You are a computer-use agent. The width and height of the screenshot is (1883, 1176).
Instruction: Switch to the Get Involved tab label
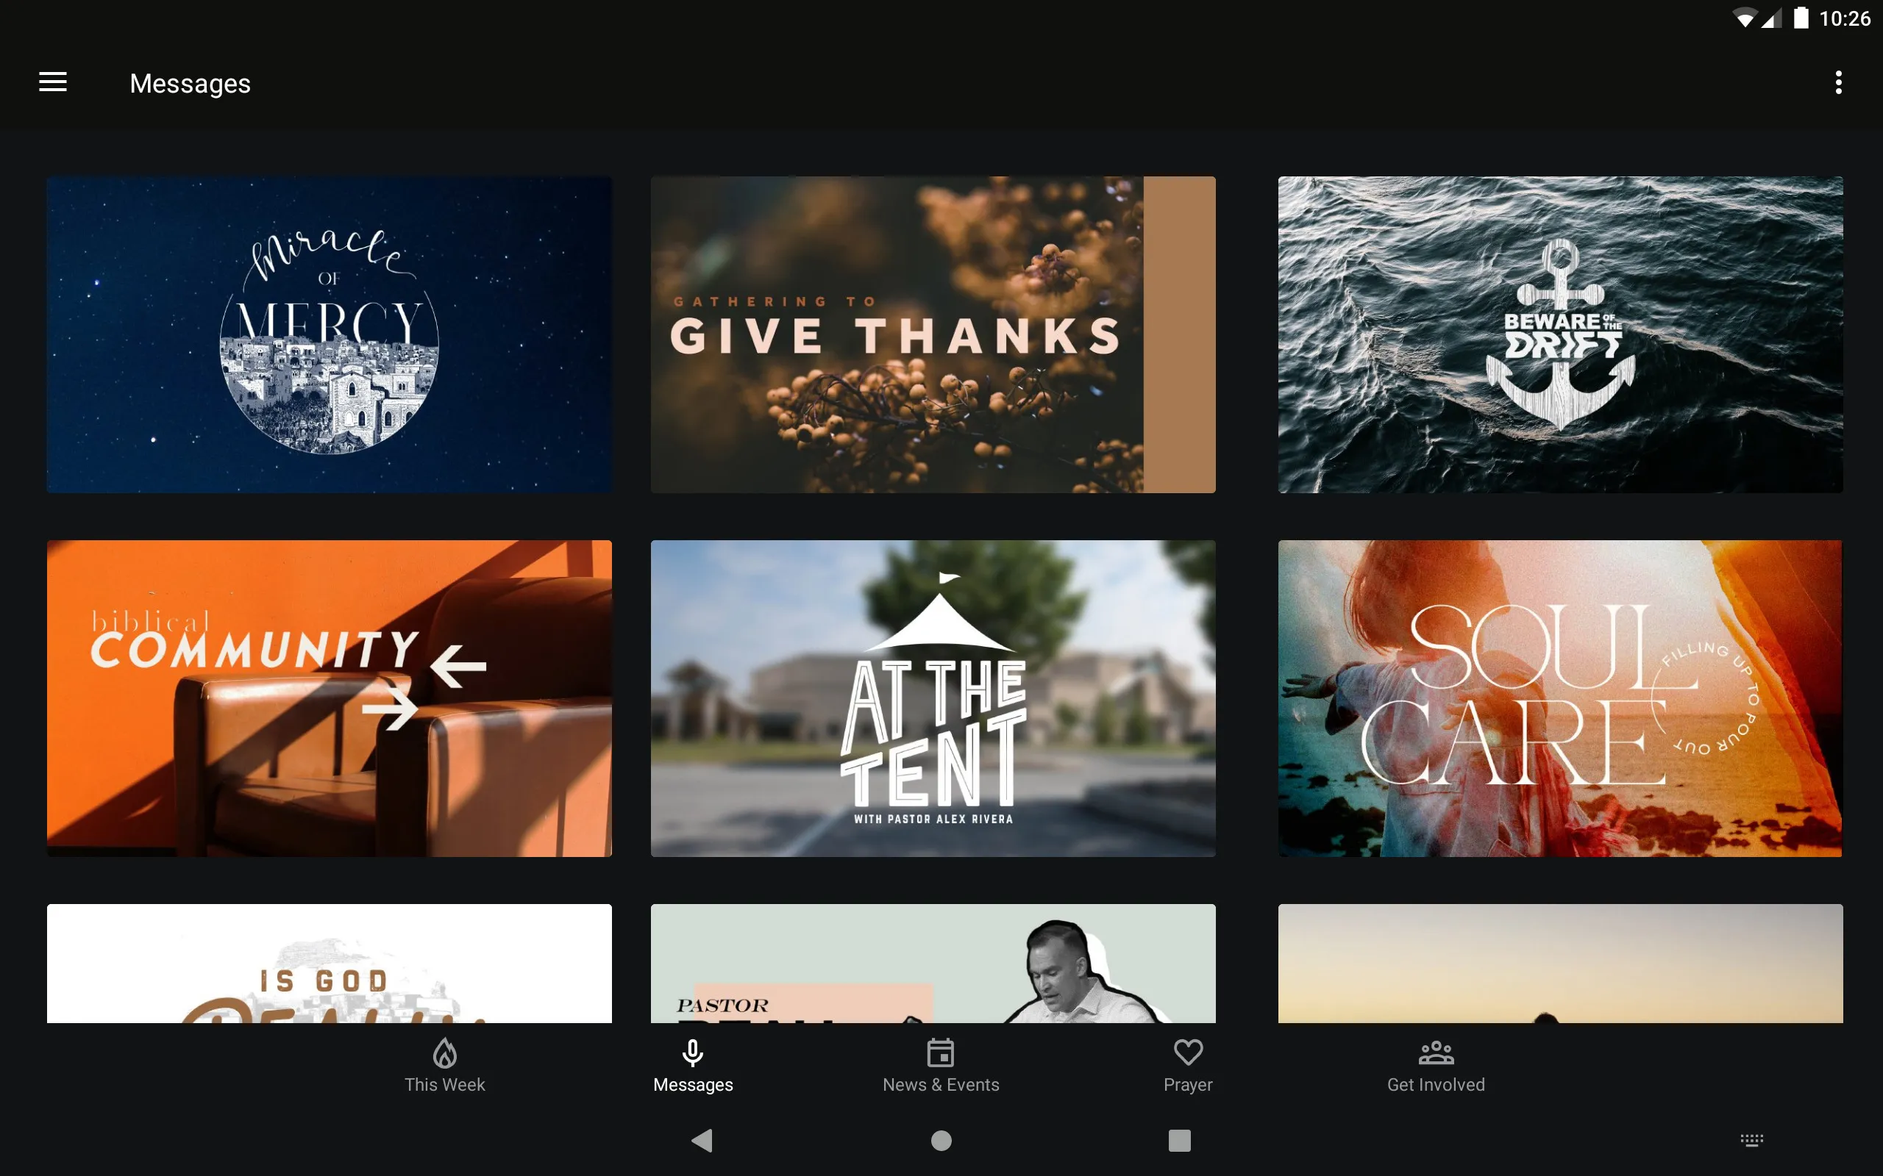[x=1436, y=1084]
